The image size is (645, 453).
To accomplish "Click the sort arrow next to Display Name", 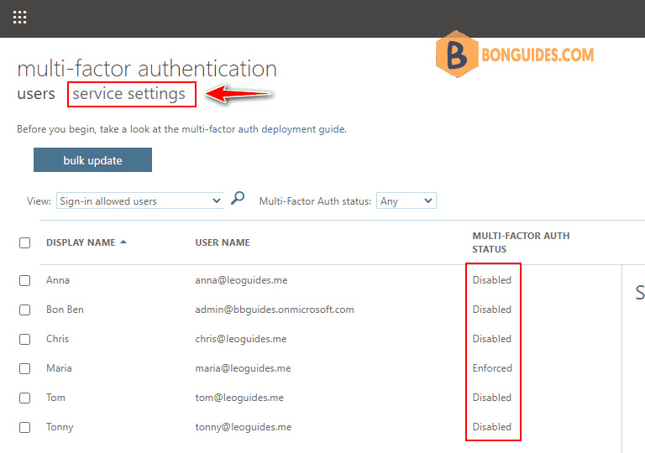I will point(123,242).
